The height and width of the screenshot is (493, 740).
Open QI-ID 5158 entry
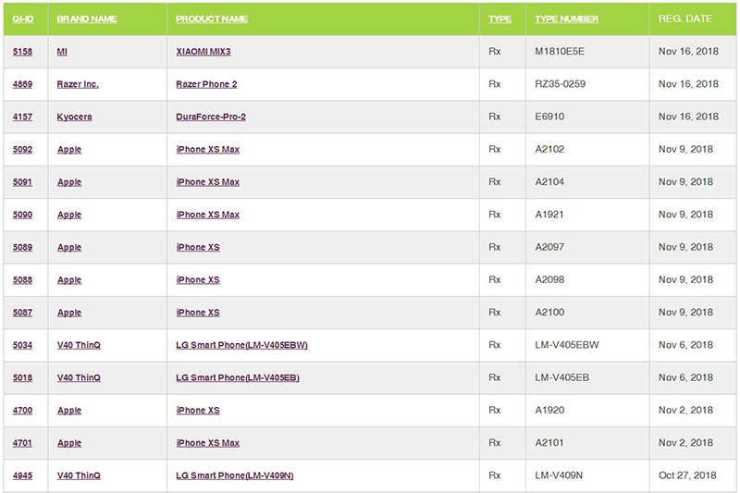tap(23, 52)
